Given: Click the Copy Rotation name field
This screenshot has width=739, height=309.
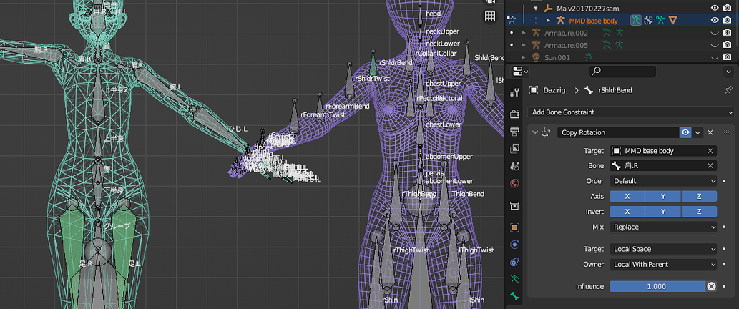Looking at the screenshot, I should [618, 133].
